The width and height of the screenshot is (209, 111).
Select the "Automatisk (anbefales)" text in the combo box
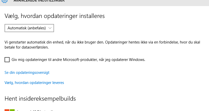tap(27, 28)
